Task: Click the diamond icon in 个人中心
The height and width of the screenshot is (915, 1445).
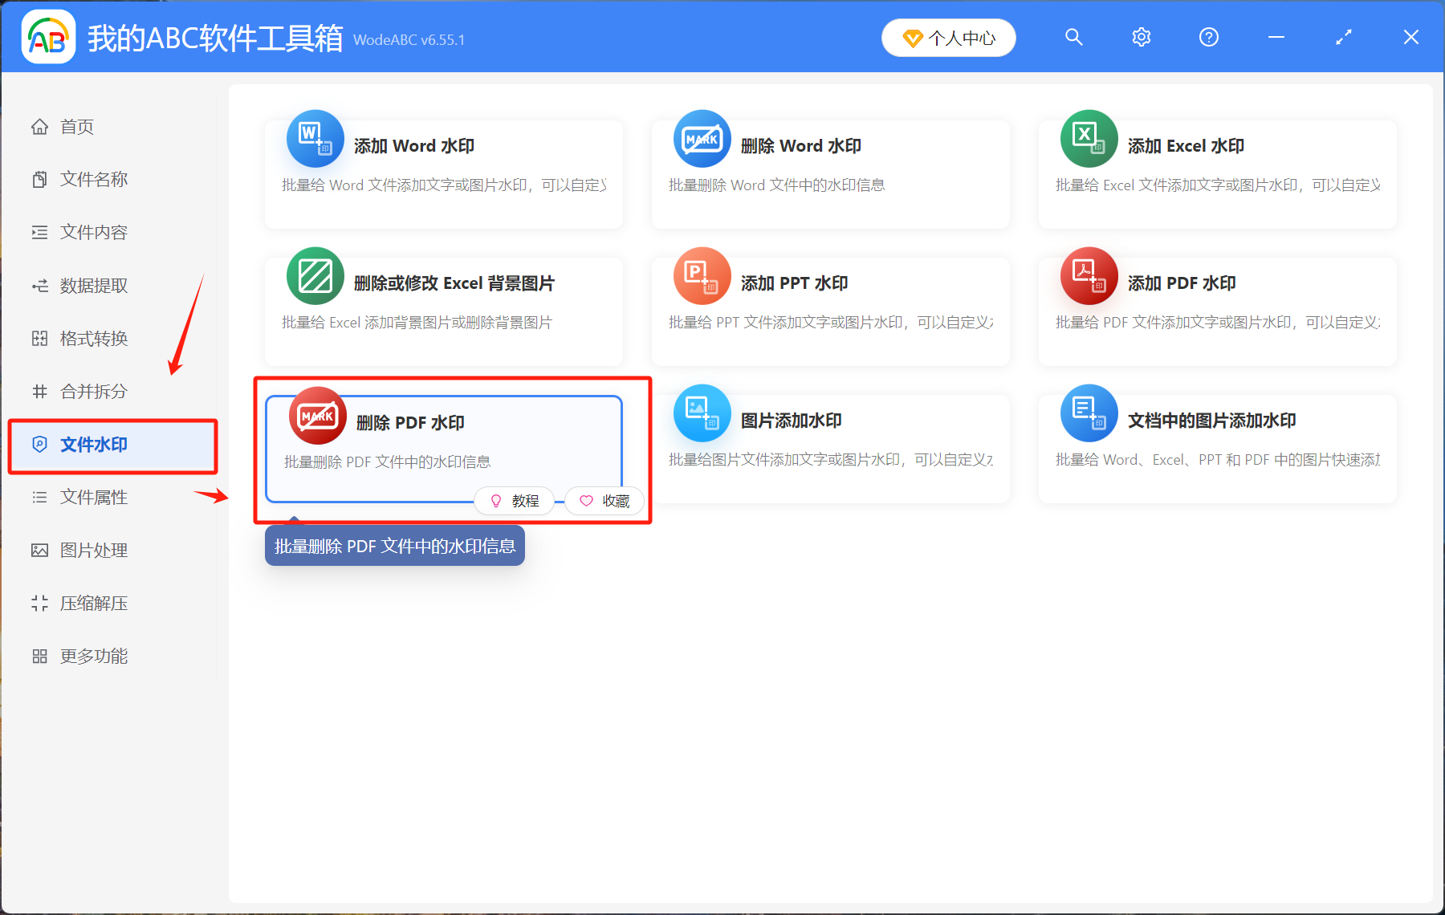Action: pyautogui.click(x=913, y=39)
